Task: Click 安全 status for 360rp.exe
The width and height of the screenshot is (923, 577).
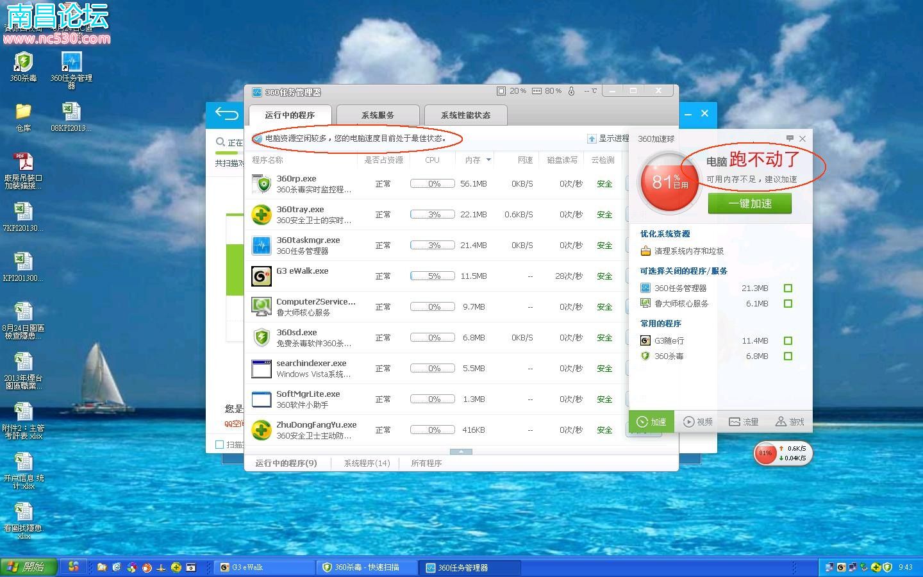Action: [x=604, y=184]
